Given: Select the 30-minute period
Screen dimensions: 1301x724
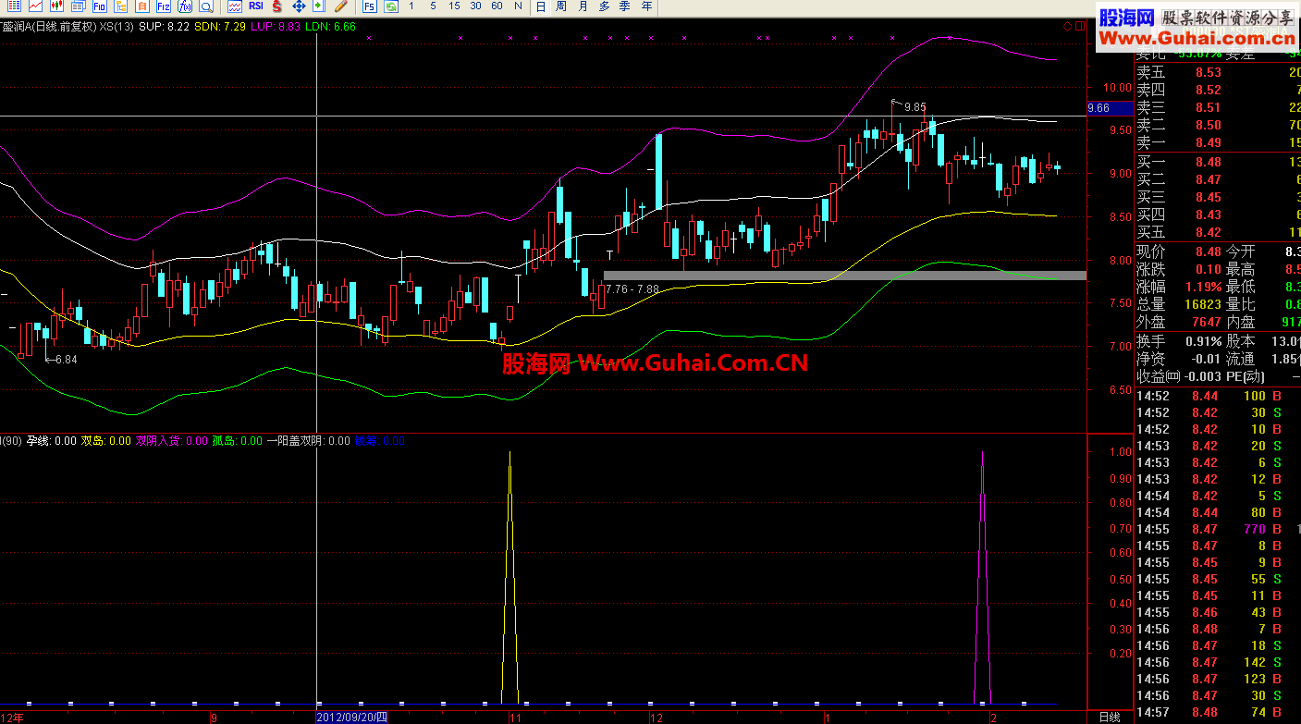Looking at the screenshot, I should 475,6.
